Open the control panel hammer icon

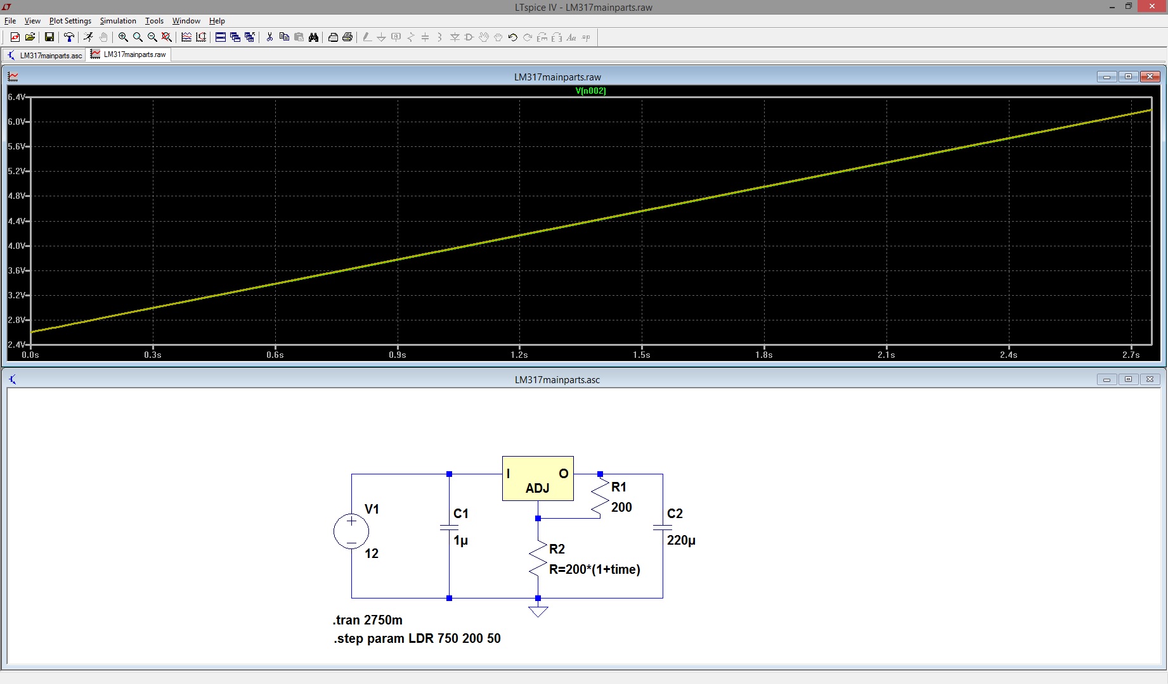(69, 37)
